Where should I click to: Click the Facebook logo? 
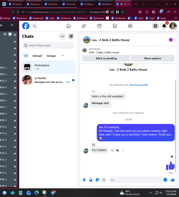[26, 26]
